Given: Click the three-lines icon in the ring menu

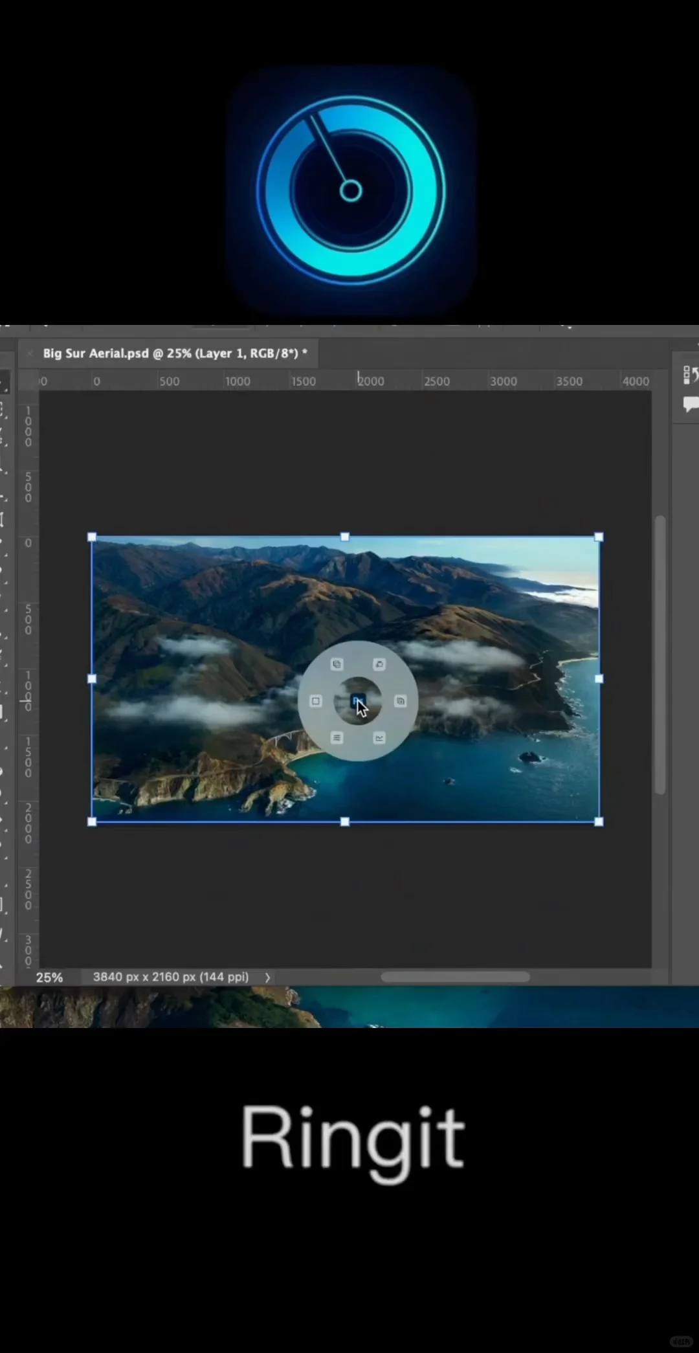Looking at the screenshot, I should (x=337, y=737).
